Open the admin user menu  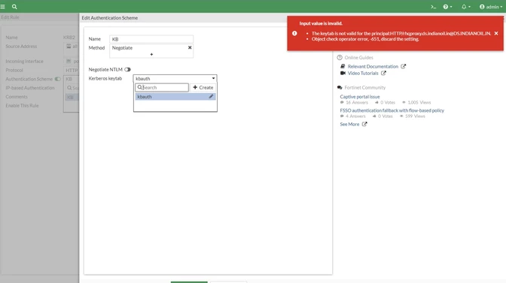[491, 7]
